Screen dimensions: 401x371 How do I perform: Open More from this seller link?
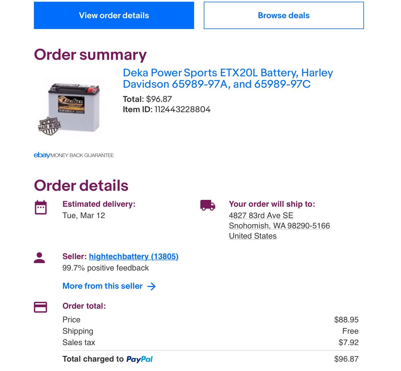(103, 286)
